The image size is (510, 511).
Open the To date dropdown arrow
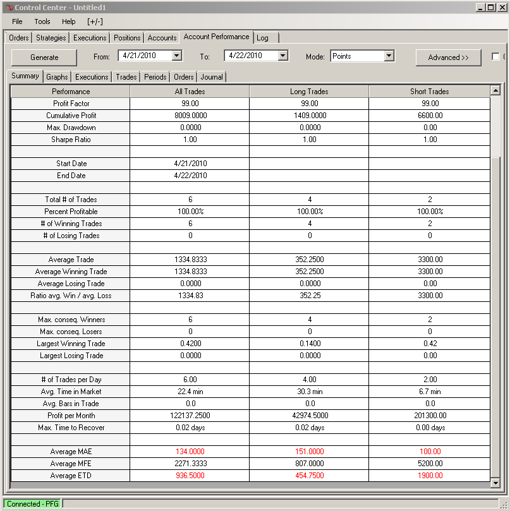[x=282, y=56]
